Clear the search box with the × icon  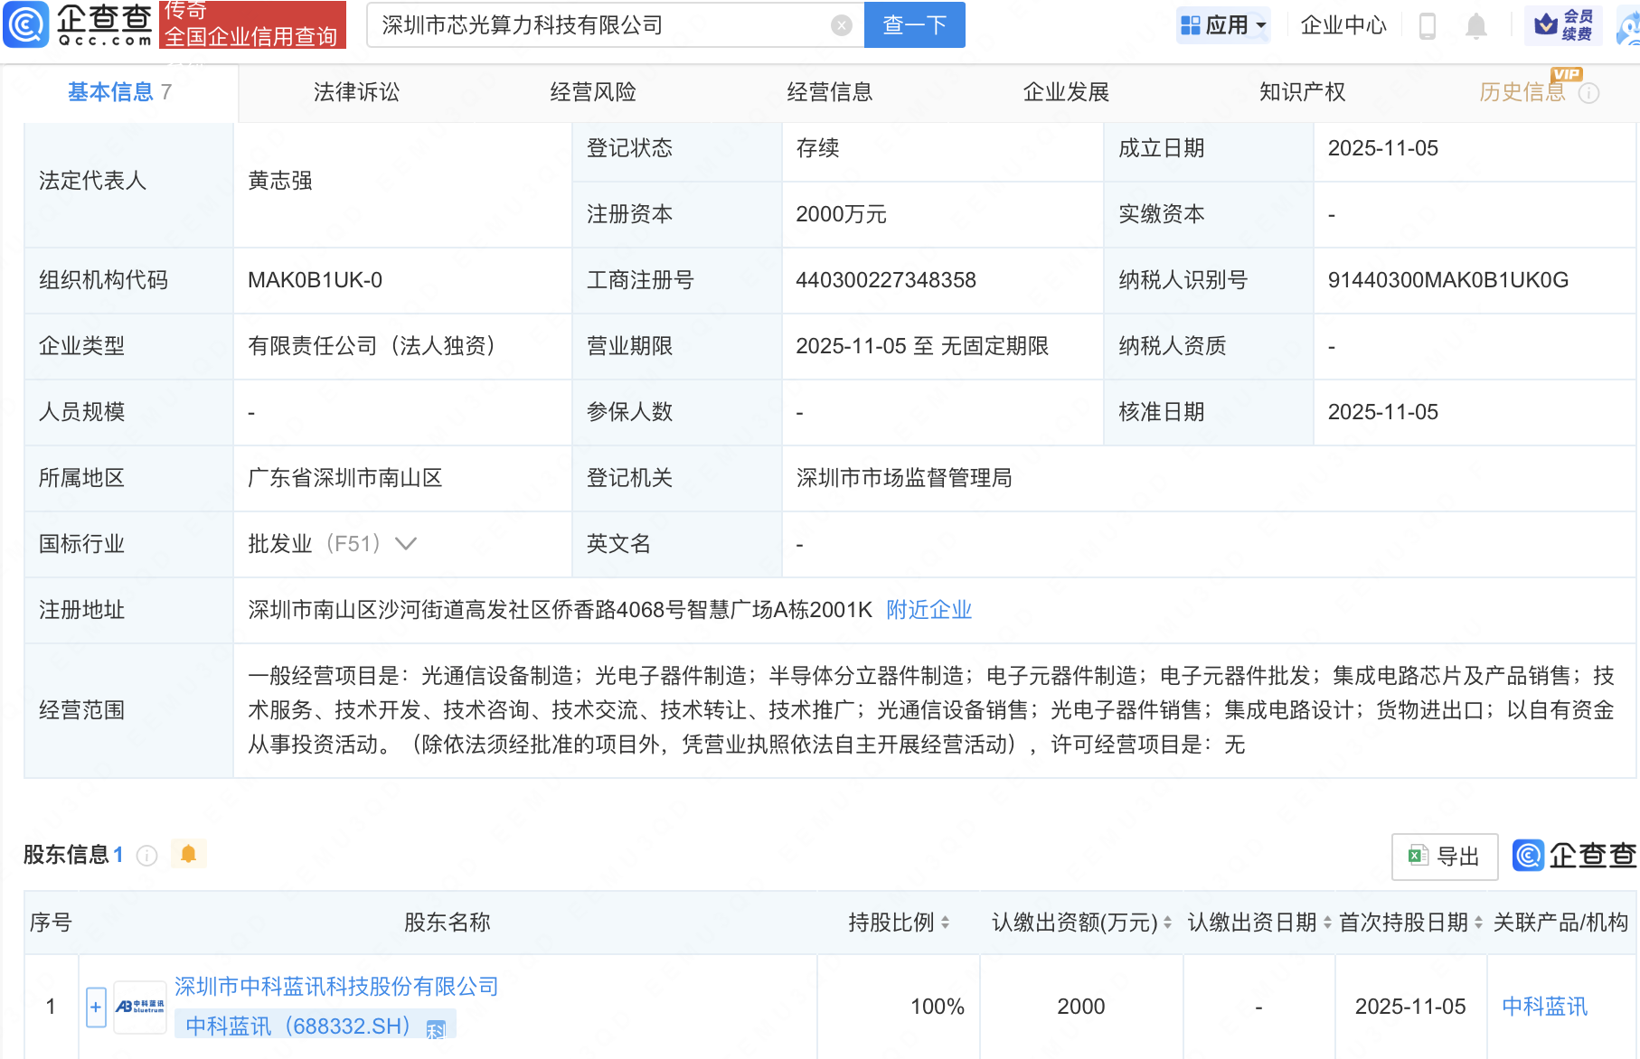843,25
